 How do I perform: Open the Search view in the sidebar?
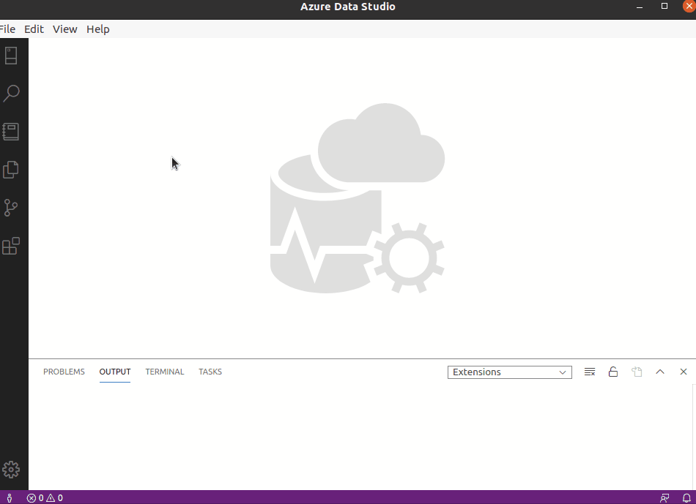click(x=11, y=94)
